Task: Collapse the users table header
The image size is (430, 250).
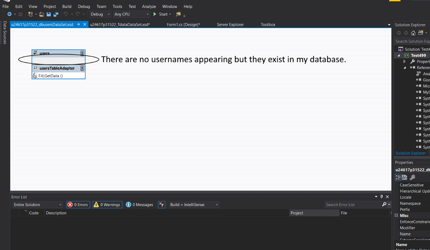Action: tap(82, 53)
